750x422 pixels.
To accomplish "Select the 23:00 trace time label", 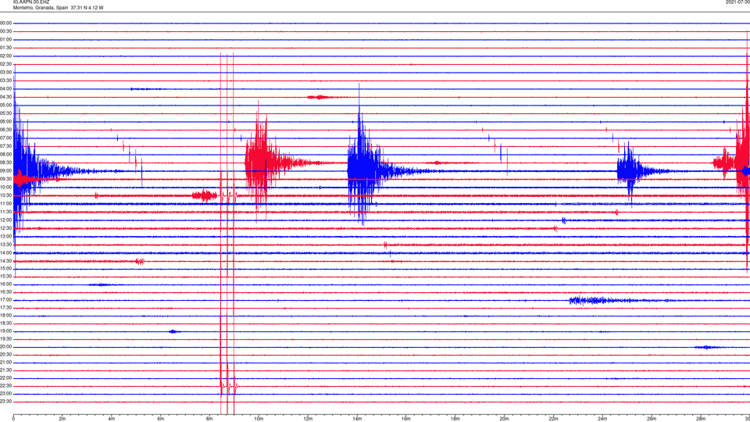I will pos(5,394).
